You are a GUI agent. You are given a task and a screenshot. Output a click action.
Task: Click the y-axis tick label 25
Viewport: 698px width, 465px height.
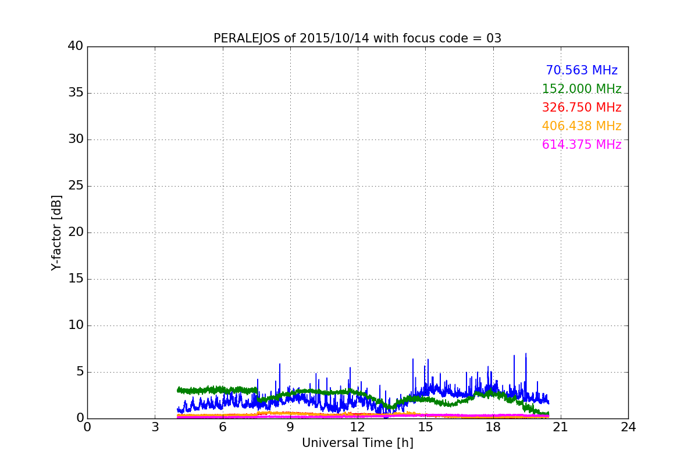tap(76, 185)
